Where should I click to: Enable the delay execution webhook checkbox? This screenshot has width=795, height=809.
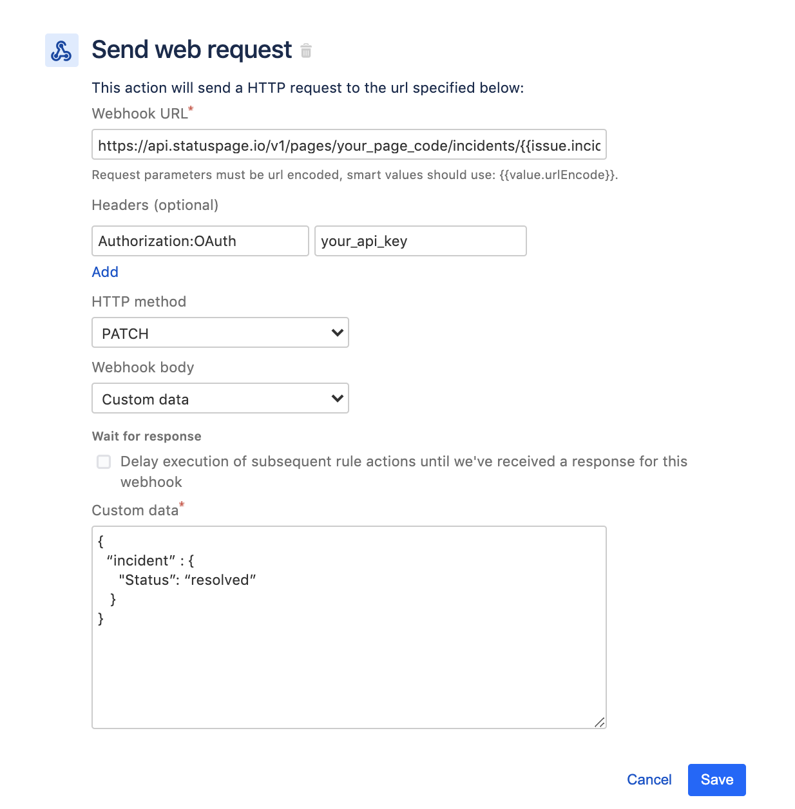(x=104, y=462)
